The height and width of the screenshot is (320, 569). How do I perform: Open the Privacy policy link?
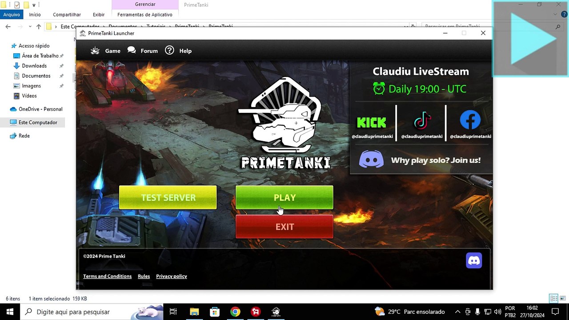172,276
